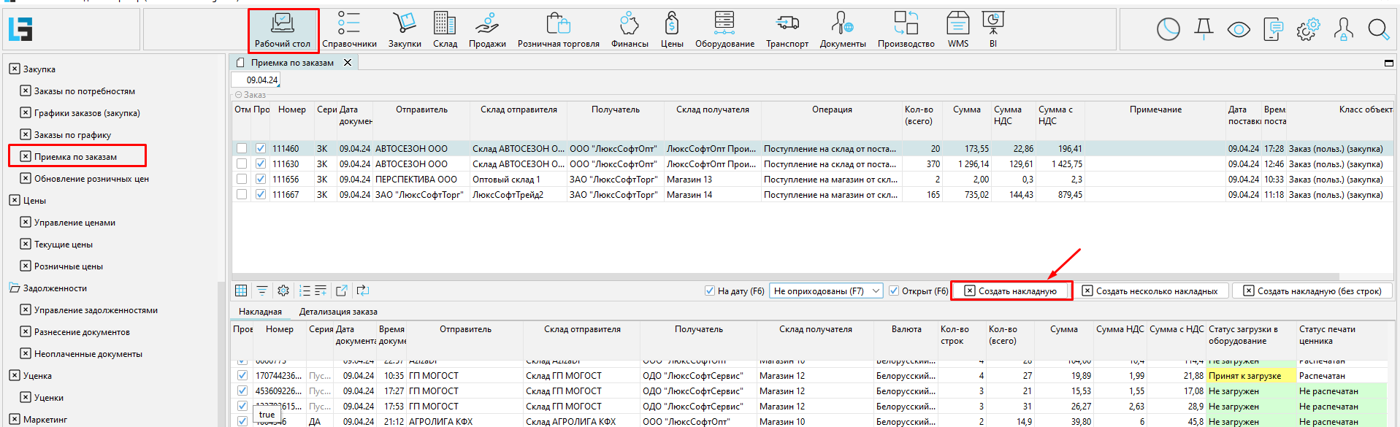Collapse the Заказ group header
Viewport: 1400px width, 427px height.
(238, 95)
